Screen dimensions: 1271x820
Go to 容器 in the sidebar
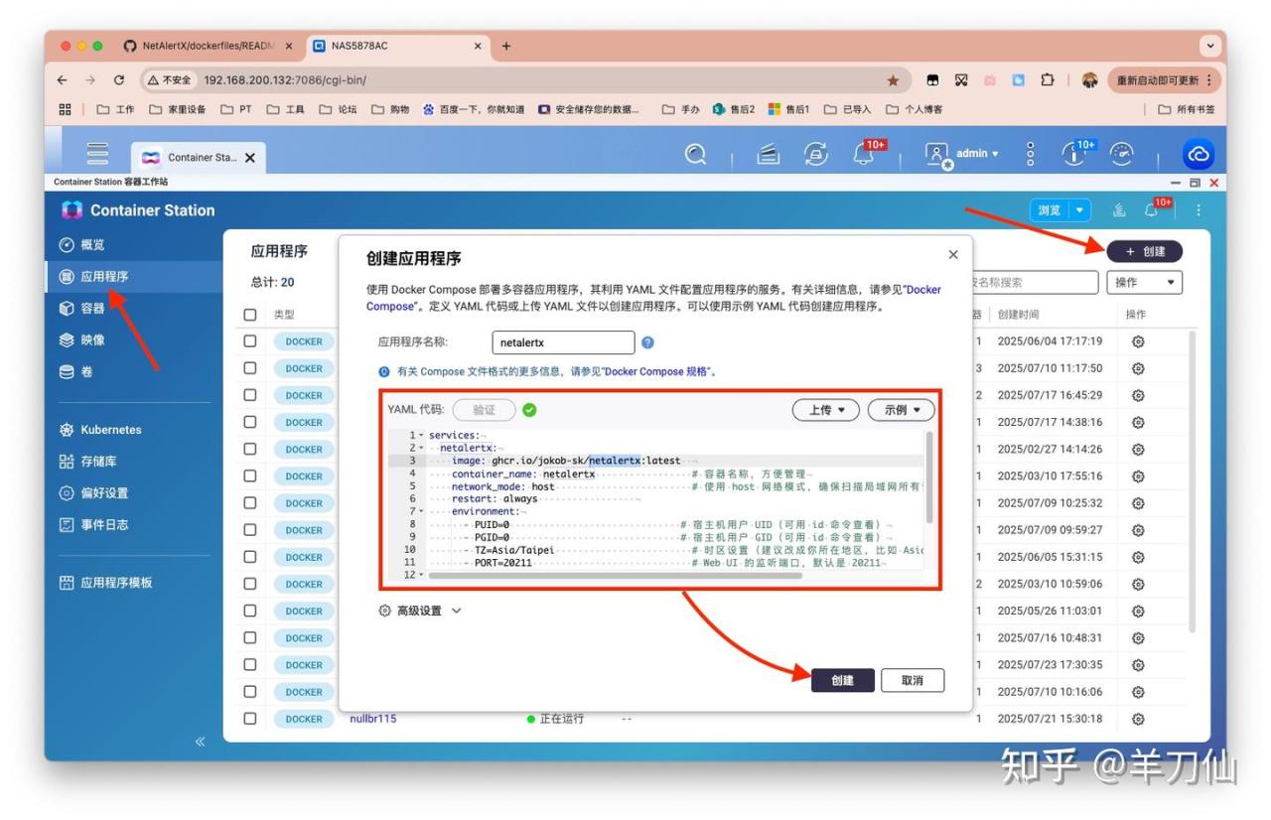[x=92, y=309]
